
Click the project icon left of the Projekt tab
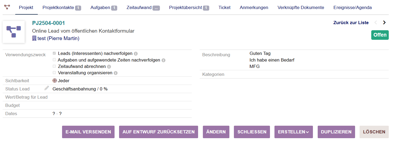7,7
